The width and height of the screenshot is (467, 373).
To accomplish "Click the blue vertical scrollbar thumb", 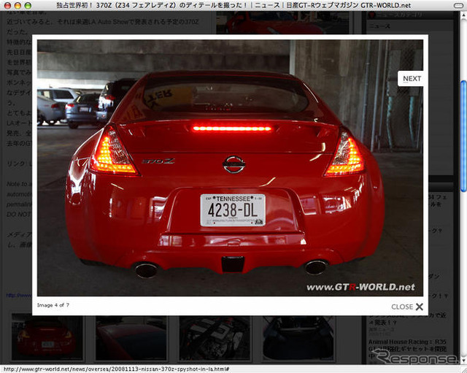I will click(464, 136).
